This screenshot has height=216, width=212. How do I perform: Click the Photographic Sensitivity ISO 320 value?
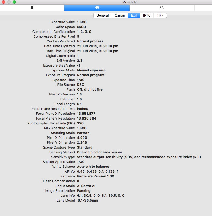80,123
